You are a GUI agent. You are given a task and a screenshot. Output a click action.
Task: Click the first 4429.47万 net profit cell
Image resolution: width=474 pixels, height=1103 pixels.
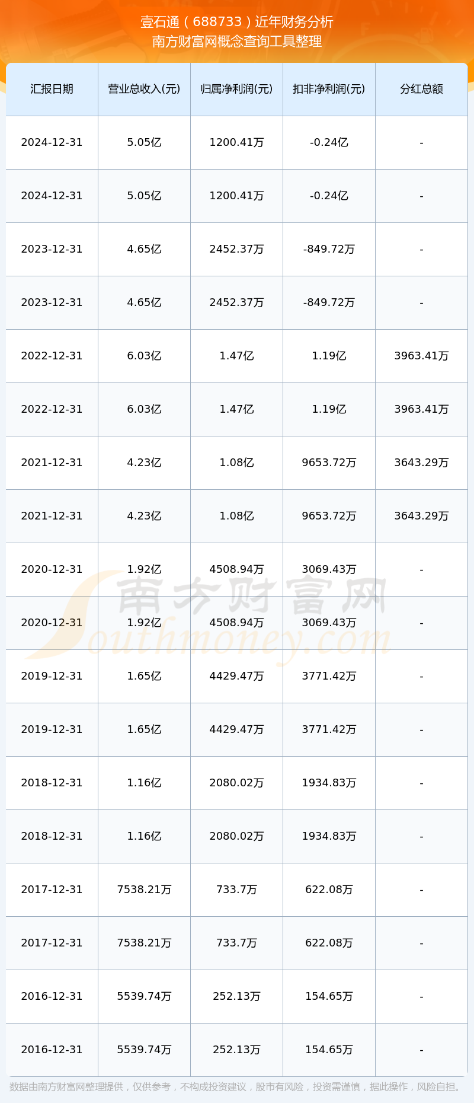click(x=236, y=676)
